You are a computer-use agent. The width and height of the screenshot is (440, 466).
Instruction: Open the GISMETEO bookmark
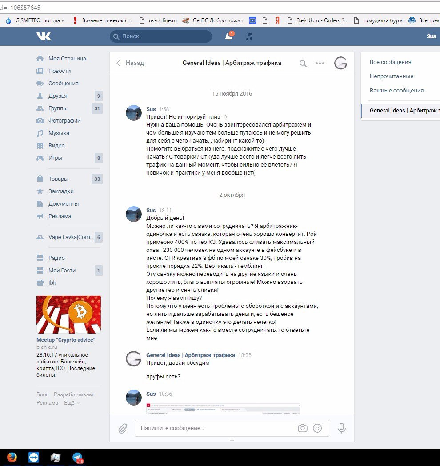point(35,20)
